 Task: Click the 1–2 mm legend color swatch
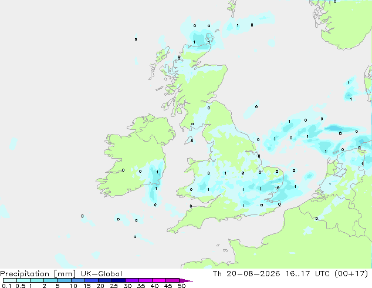37,280
